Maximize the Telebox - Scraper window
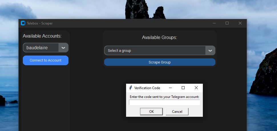This screenshot has width=277, height=131. [227, 23]
